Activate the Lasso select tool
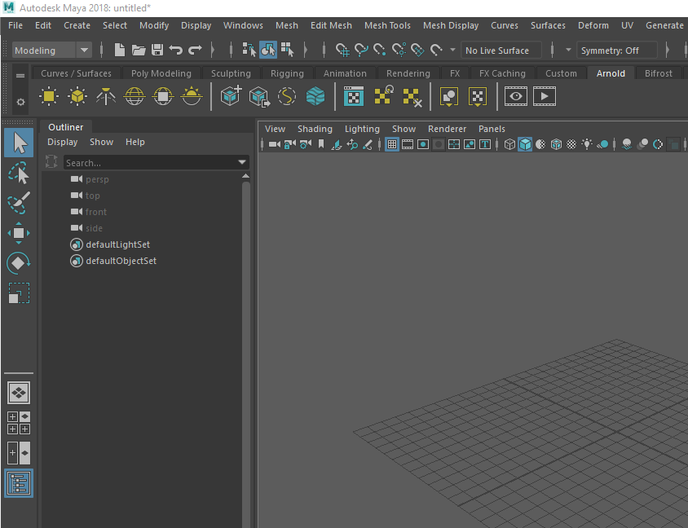Image resolution: width=688 pixels, height=528 pixels. coord(19,173)
